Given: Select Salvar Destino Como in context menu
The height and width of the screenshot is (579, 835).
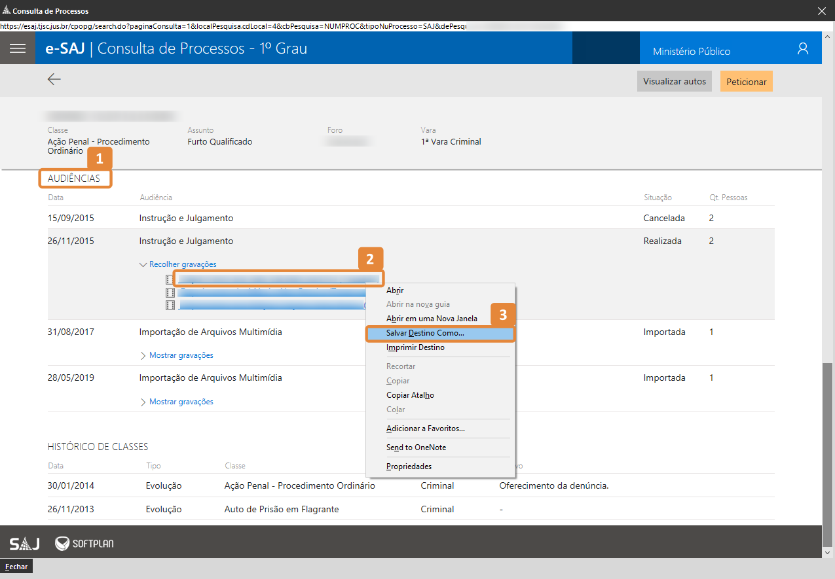Looking at the screenshot, I should (425, 333).
